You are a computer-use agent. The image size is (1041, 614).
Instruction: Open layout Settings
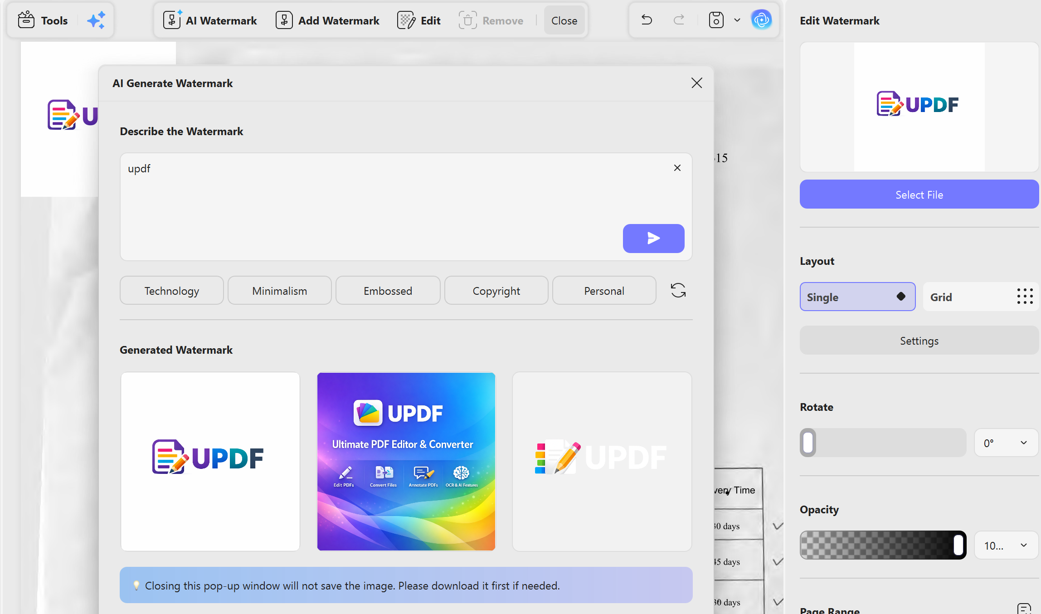tap(919, 341)
